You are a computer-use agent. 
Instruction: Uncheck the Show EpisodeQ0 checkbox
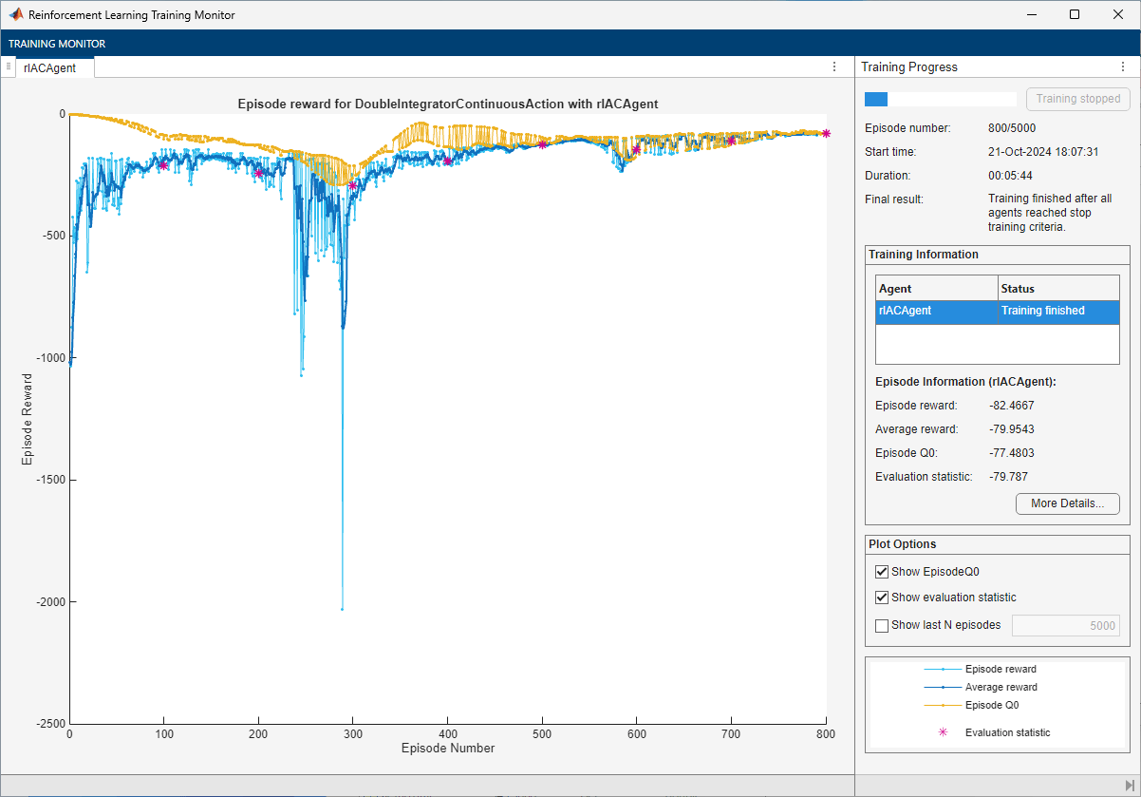click(882, 572)
